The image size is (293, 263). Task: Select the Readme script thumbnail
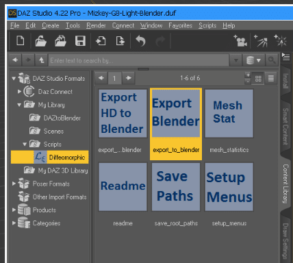tap(123, 187)
